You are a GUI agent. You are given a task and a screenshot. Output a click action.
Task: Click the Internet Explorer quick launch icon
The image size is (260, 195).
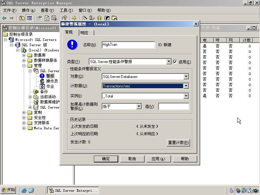click(x=24, y=190)
